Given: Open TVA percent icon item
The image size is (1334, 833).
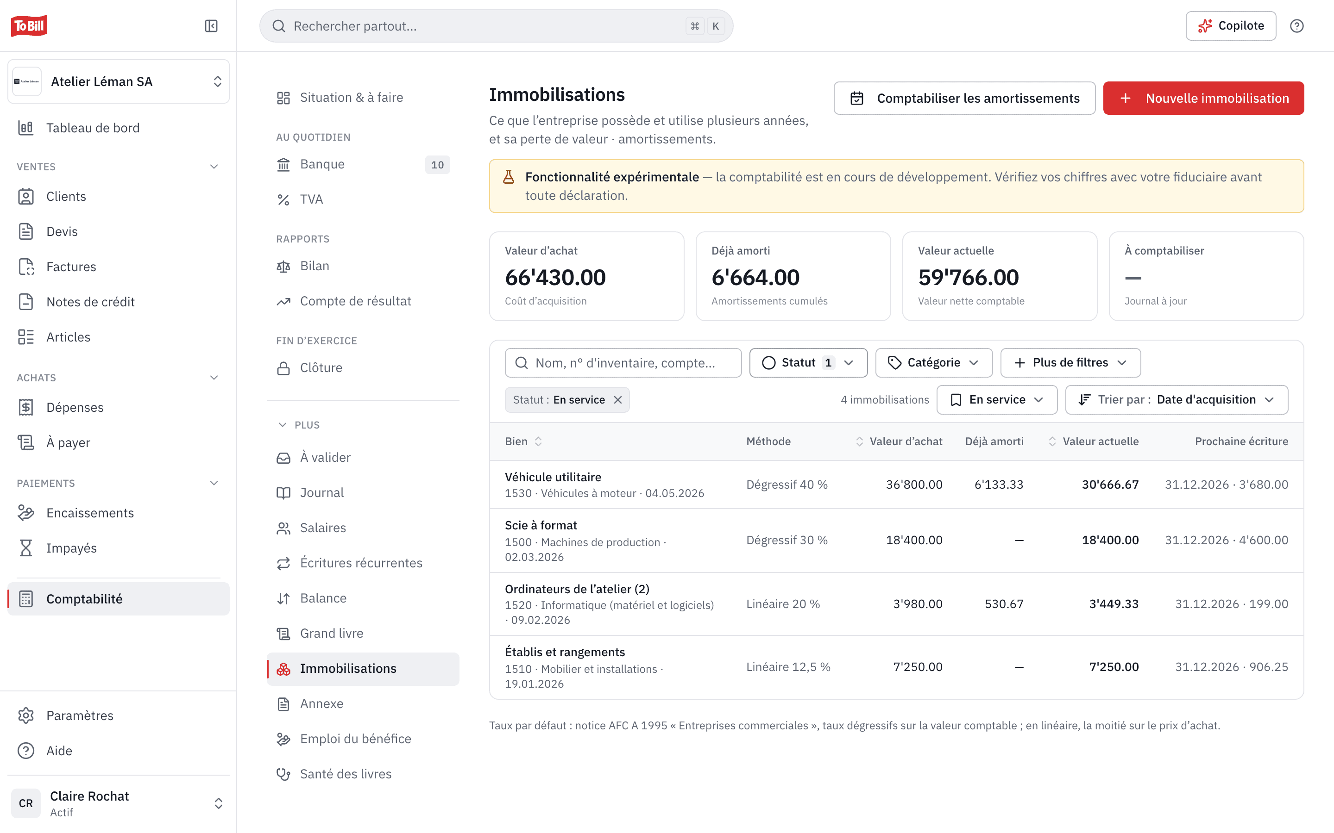Looking at the screenshot, I should click(x=363, y=199).
